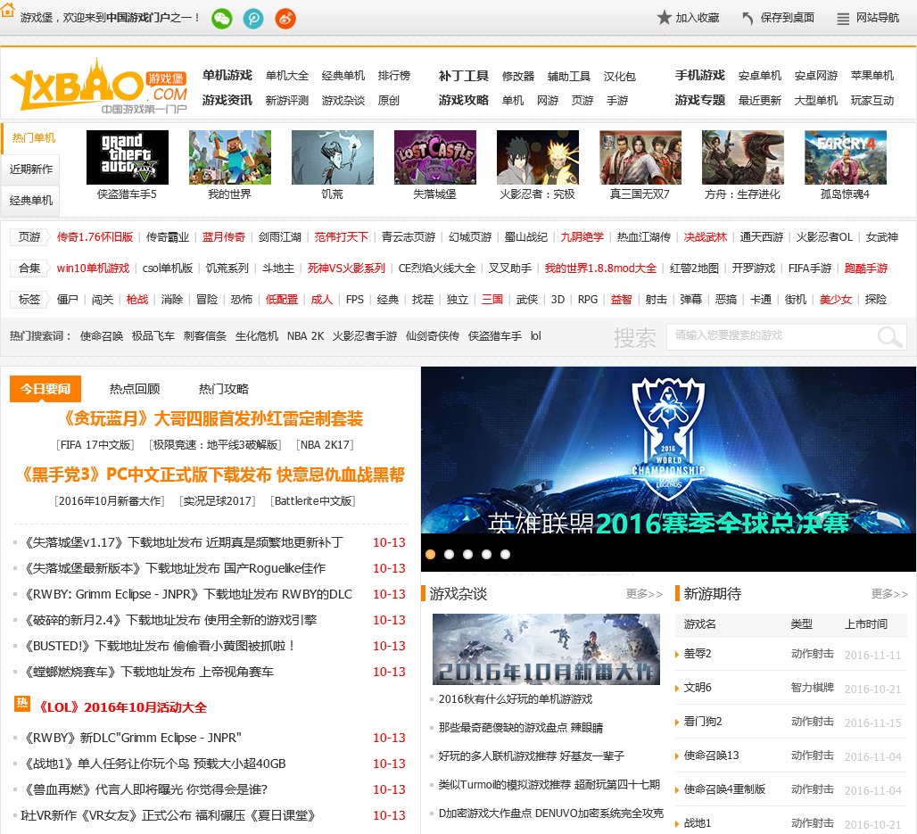Click 更多>> beside 新游期待
The image size is (917, 834).
pos(889,594)
